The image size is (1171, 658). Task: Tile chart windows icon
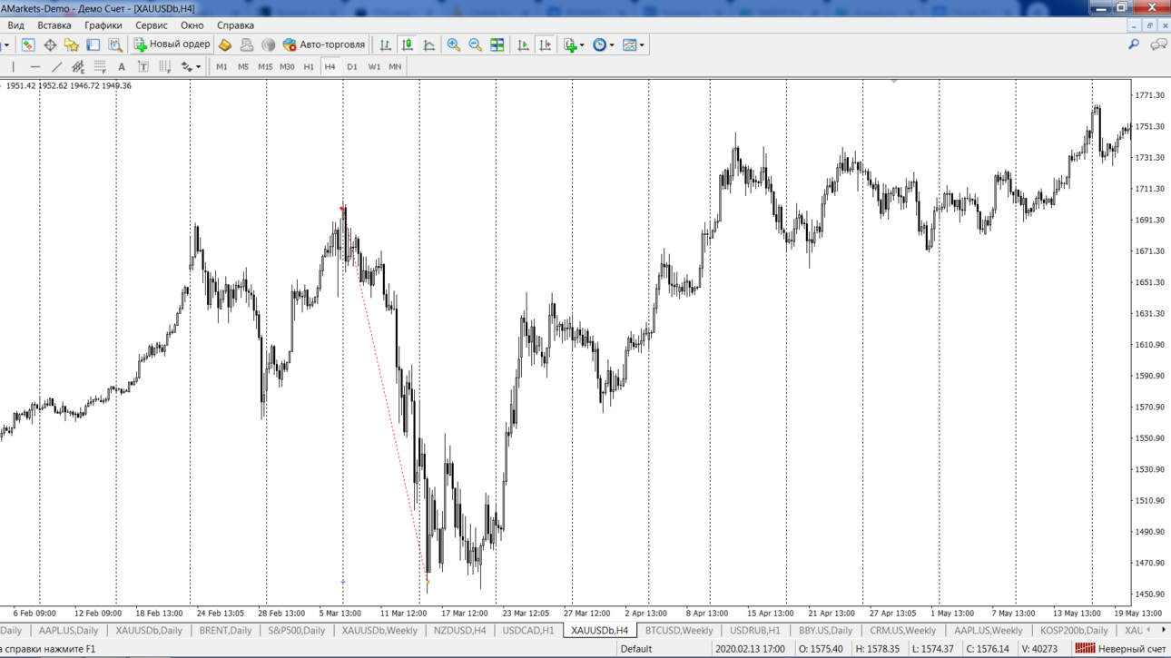[x=497, y=44]
